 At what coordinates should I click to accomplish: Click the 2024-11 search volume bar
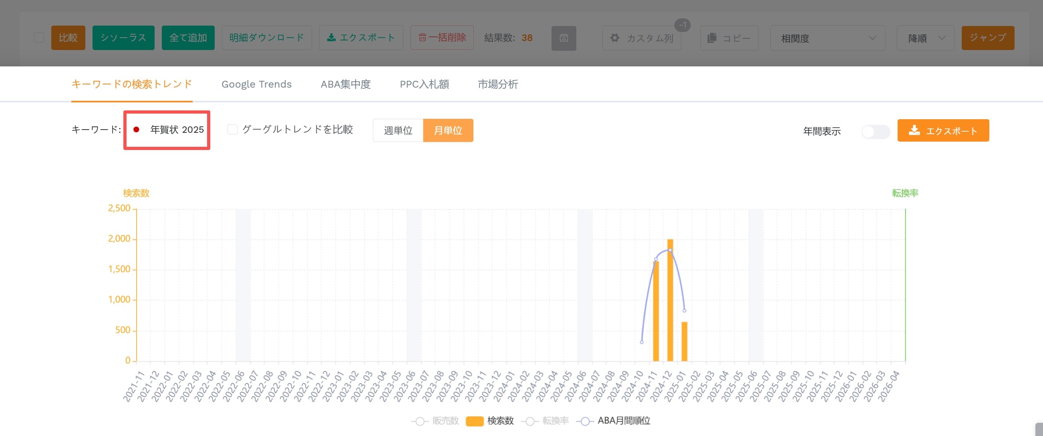(656, 311)
